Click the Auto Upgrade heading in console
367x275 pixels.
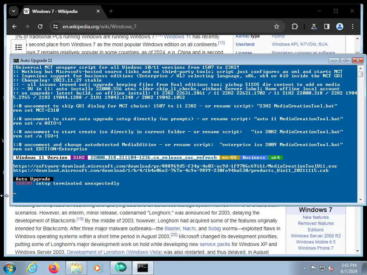click(33, 179)
